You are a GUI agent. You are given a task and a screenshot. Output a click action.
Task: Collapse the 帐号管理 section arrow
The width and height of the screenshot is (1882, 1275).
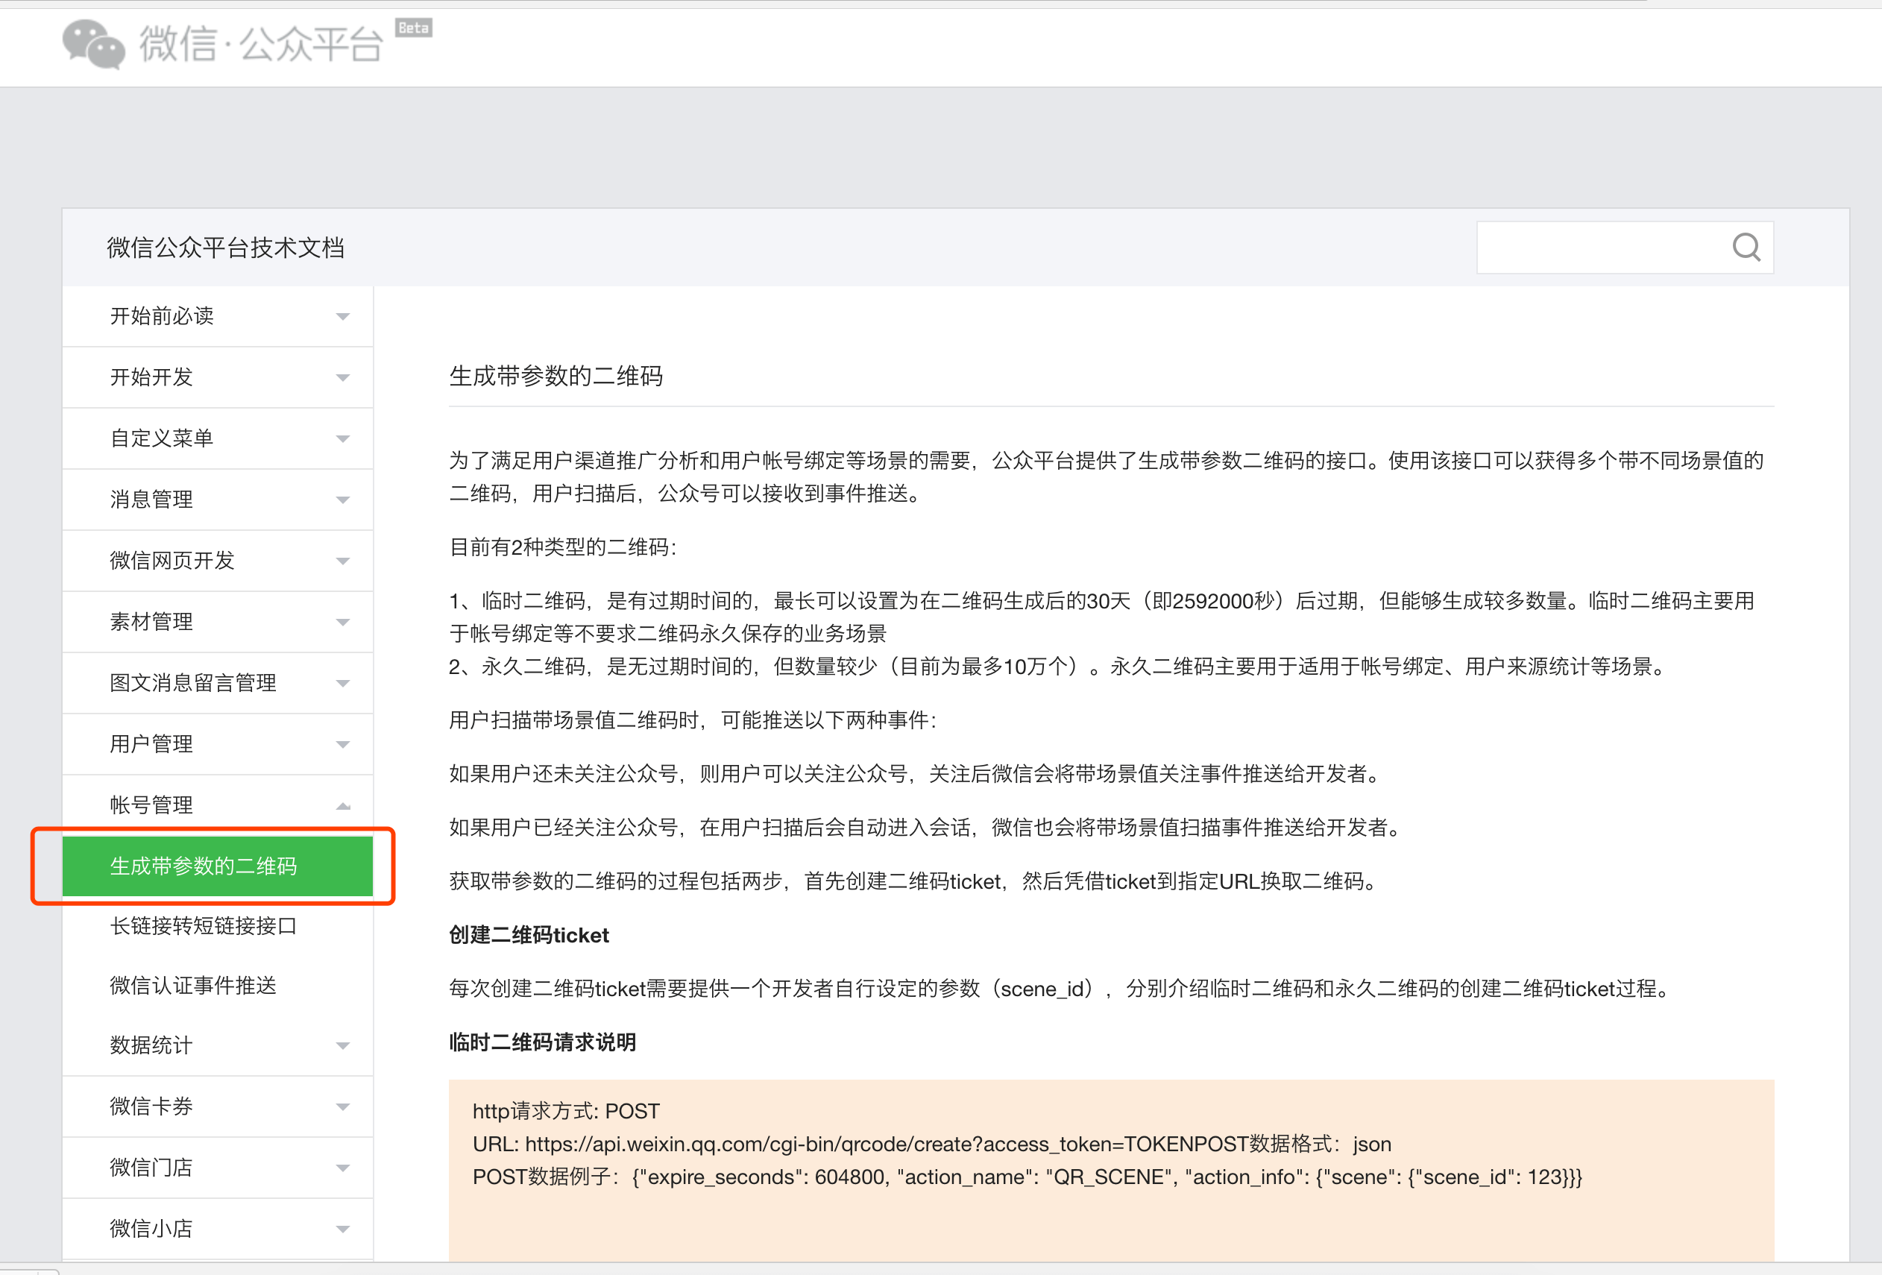pos(342,805)
